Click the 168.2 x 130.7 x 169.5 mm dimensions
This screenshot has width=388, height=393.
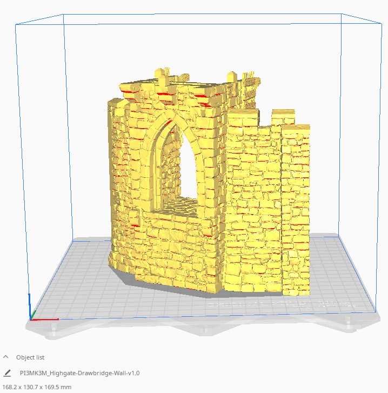coord(36,387)
